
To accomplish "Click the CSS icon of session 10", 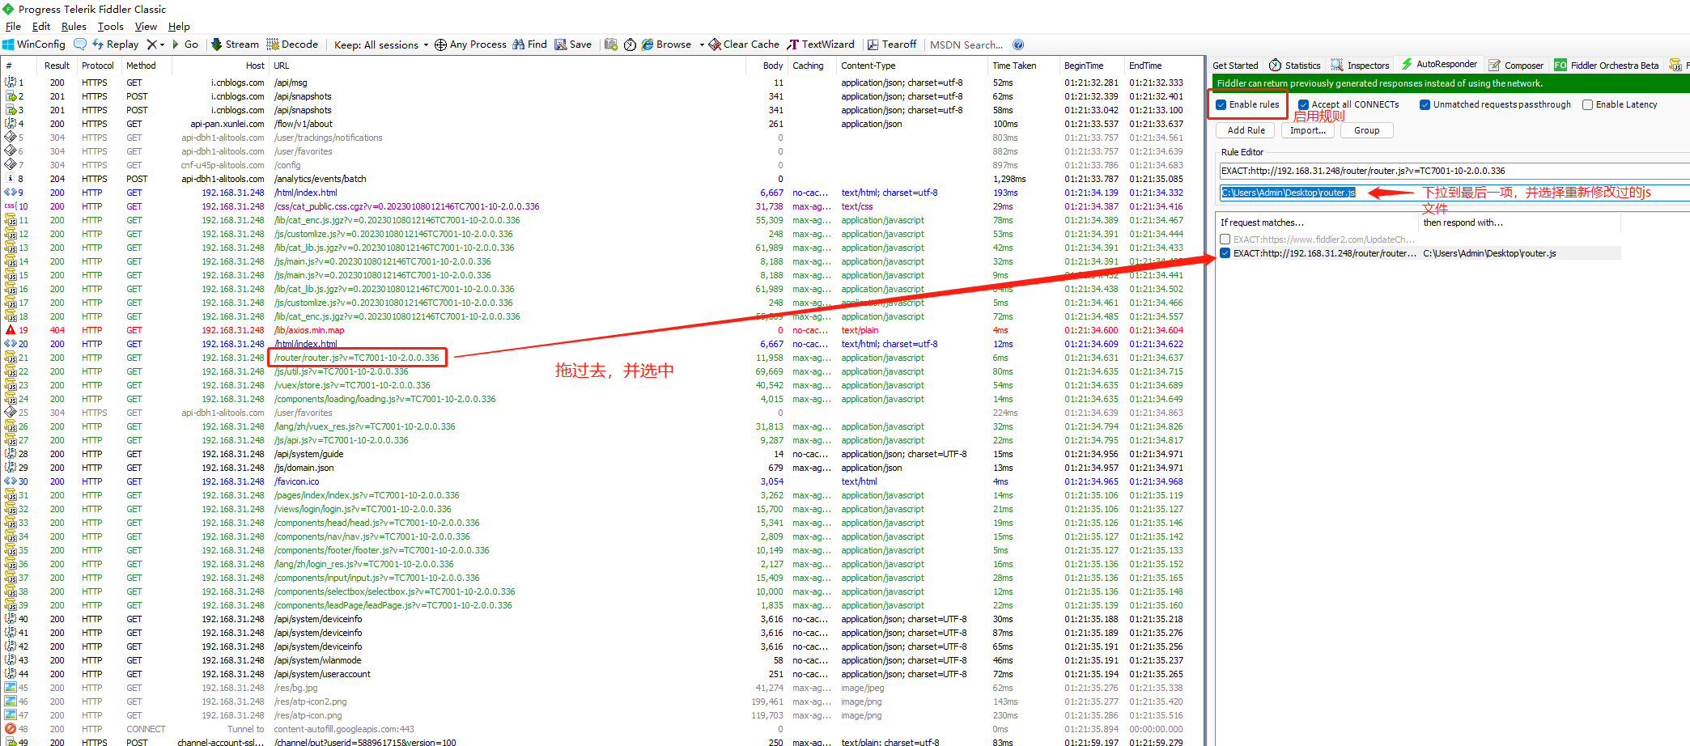I will (11, 206).
